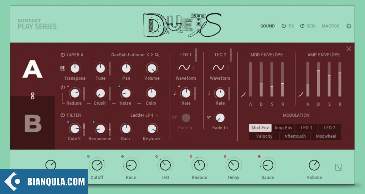
Task: Click the Amp Envelope Sustain slider
Action: pyautogui.click(x=329, y=79)
